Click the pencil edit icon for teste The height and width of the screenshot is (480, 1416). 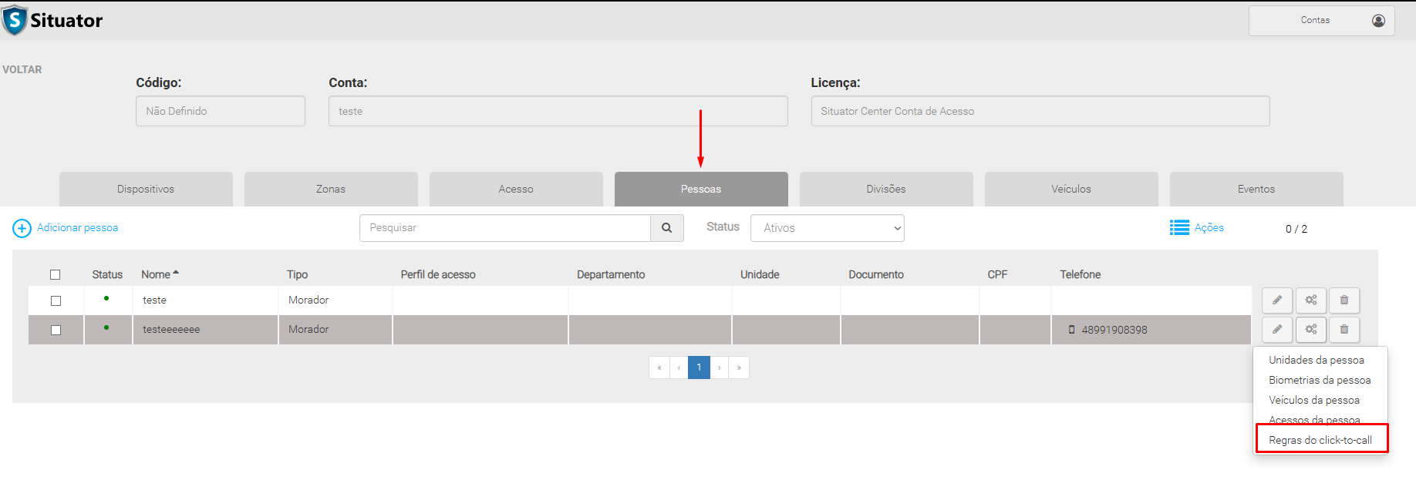[1277, 300]
